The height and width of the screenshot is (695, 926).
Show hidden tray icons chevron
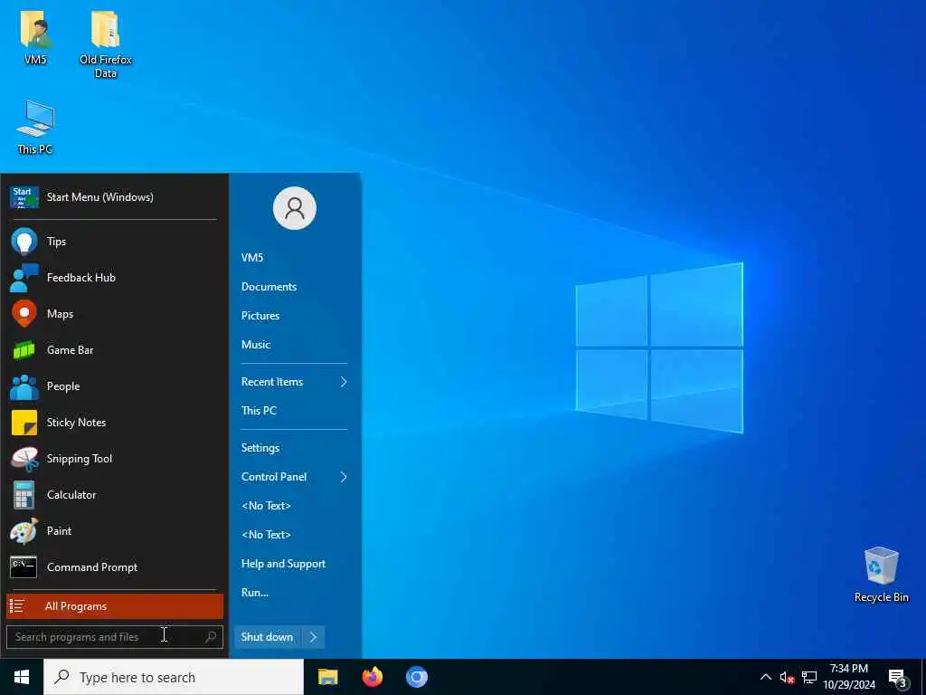pyautogui.click(x=765, y=677)
